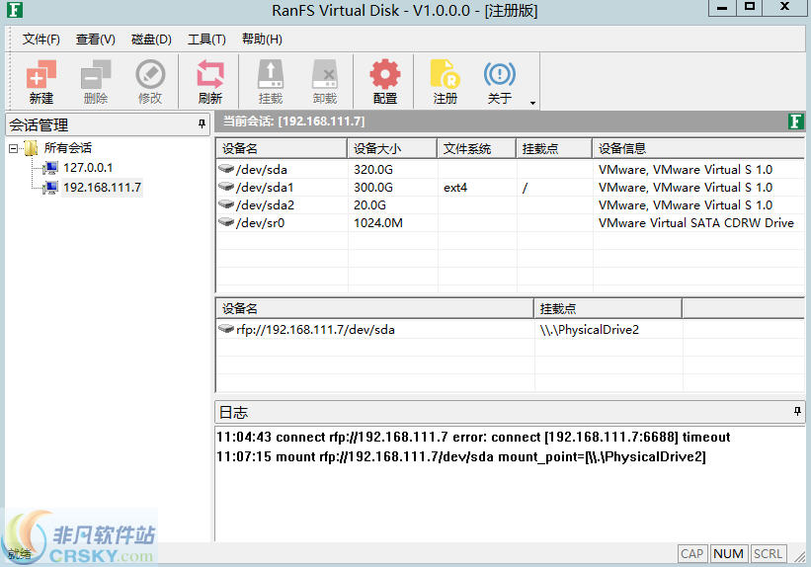Select the /dev/sr0 device row
This screenshot has height=567, width=811.
510,223
